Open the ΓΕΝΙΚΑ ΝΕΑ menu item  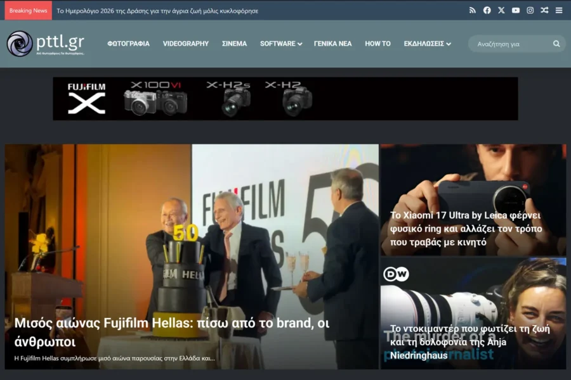[332, 44]
